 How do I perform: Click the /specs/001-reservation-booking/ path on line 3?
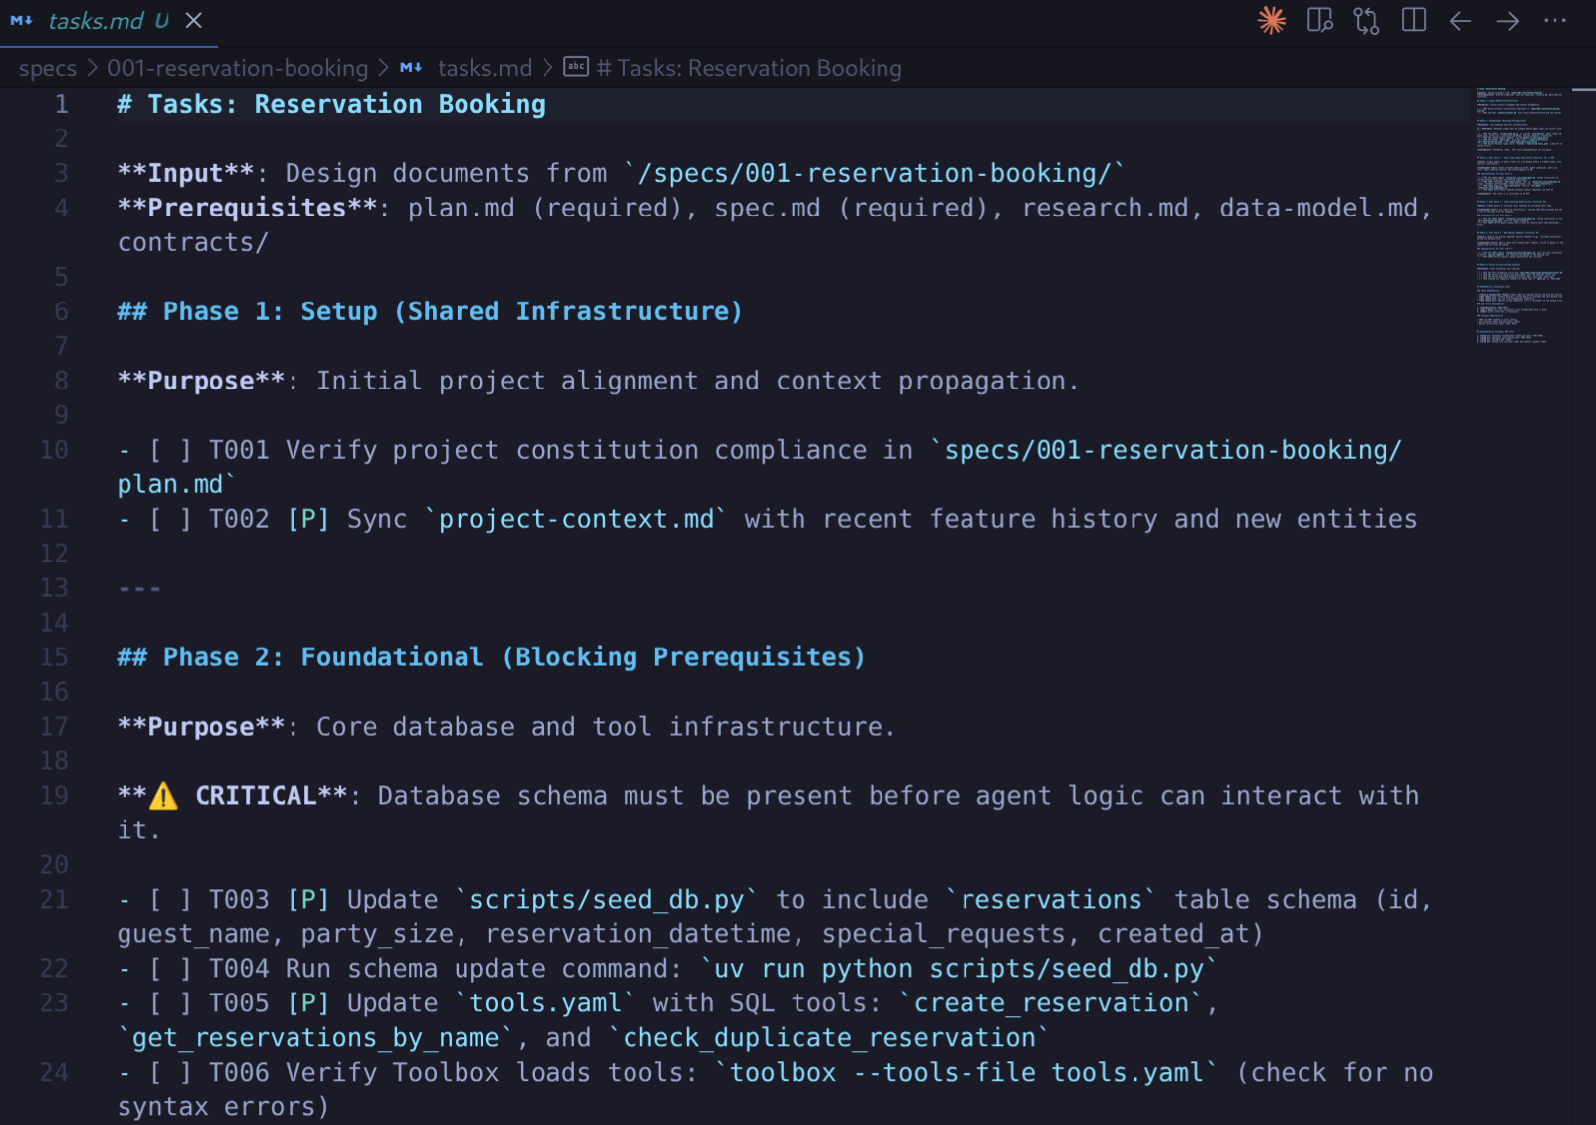point(875,174)
